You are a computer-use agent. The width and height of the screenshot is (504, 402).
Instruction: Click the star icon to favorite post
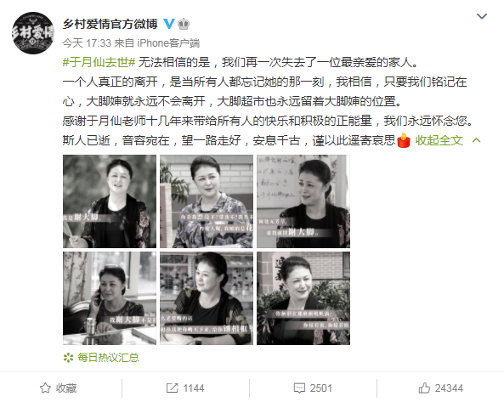pos(45,388)
